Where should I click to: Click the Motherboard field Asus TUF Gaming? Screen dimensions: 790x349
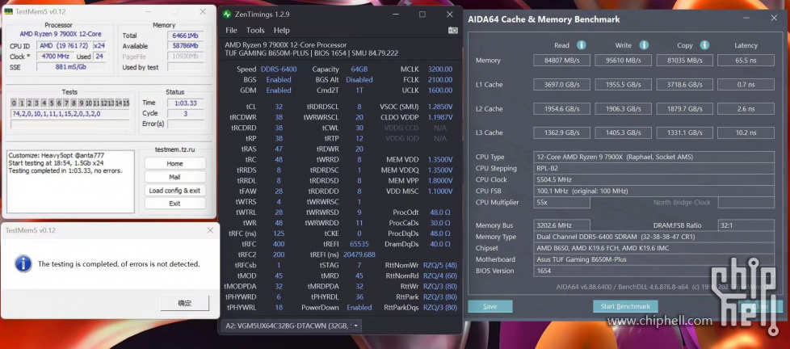654,259
